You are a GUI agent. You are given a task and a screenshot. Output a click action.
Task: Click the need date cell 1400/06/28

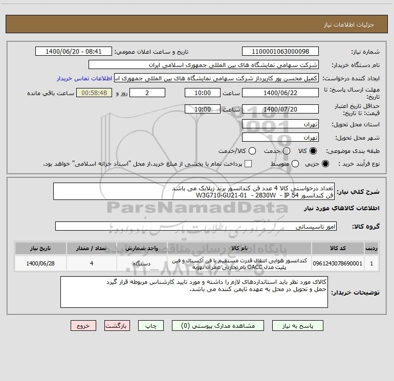[40, 263]
